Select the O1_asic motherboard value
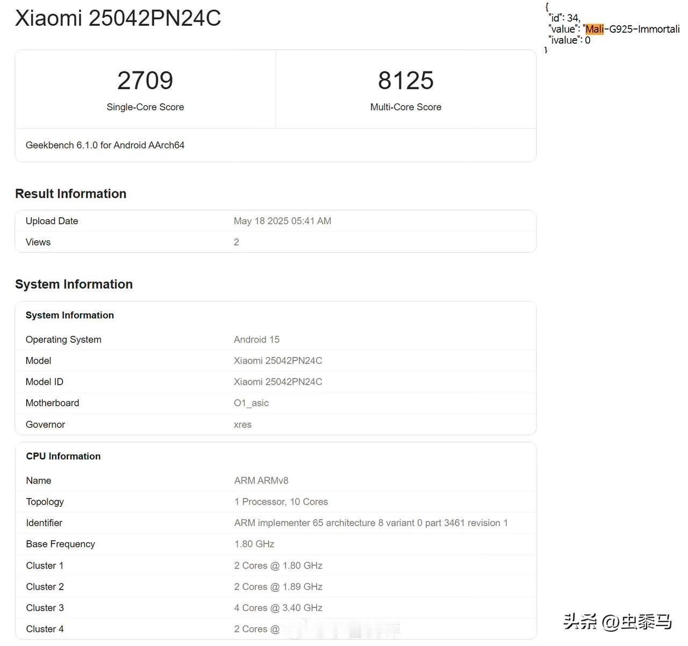 [x=251, y=403]
